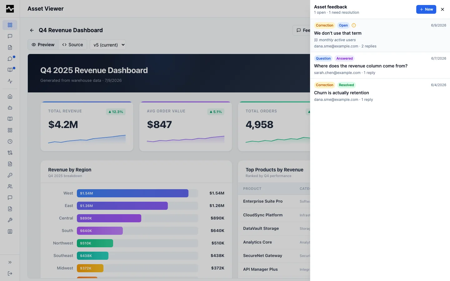Click the logout icon in the sidebar
Image resolution: width=450 pixels, height=281 pixels.
10,274
